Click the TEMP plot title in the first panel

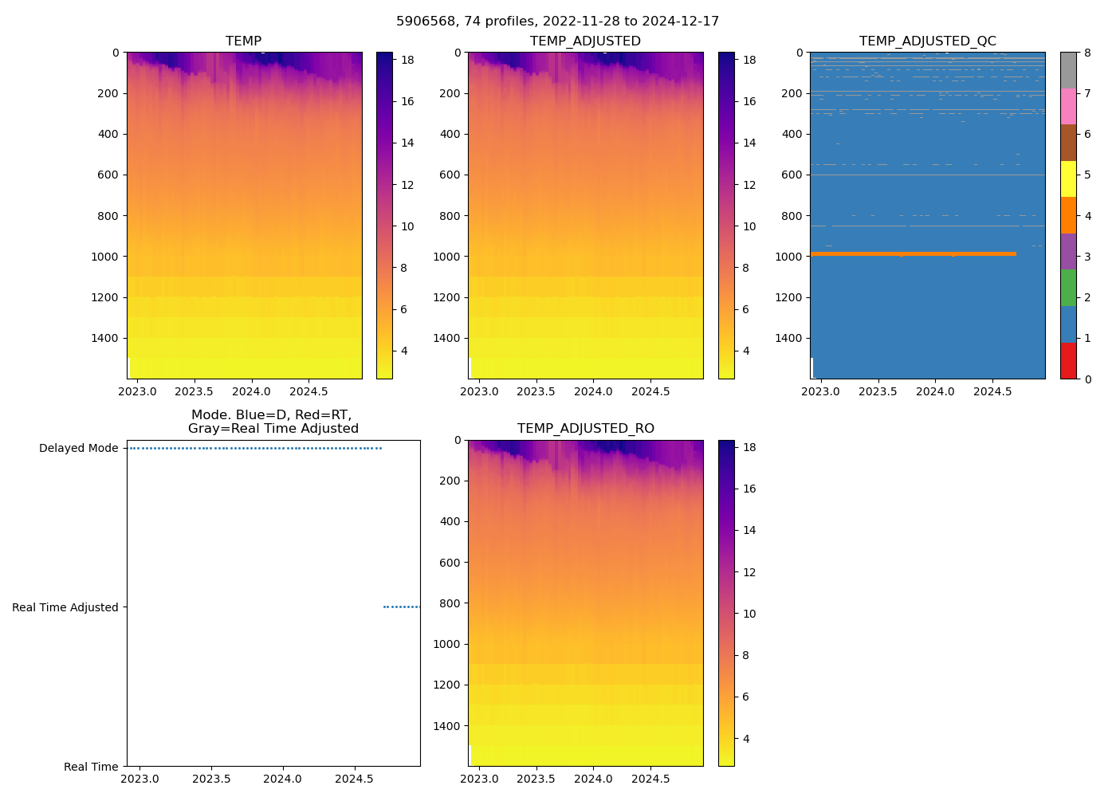click(243, 41)
